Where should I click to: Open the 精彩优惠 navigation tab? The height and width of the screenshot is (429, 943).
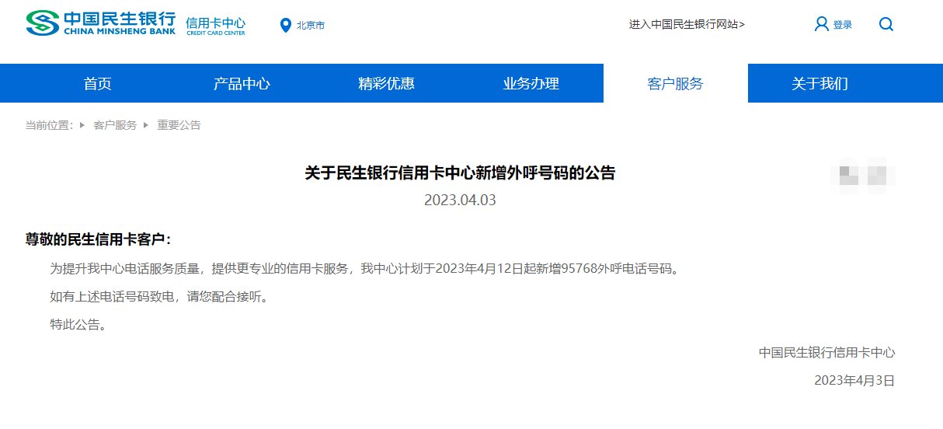click(x=386, y=84)
